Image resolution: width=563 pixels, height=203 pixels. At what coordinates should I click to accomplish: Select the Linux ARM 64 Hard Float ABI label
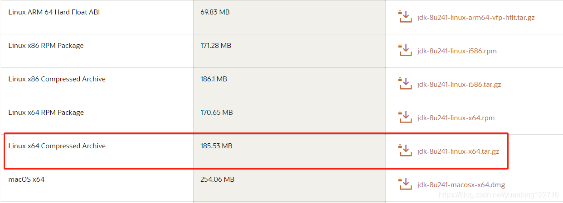point(54,12)
